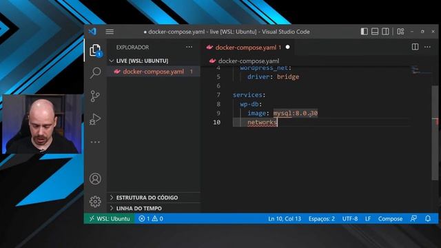Open WSL: Ubuntu remote indicator
Viewport: 441px width, 248px height.
110,218
